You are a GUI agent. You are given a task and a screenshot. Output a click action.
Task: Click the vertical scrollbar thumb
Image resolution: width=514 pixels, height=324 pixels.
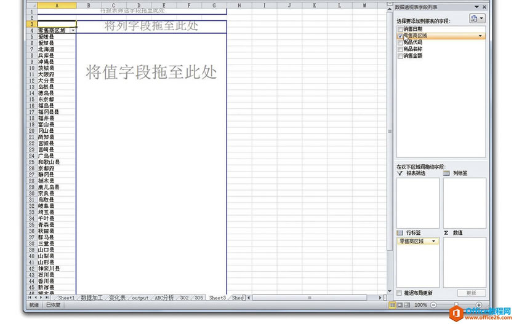(x=390, y=132)
